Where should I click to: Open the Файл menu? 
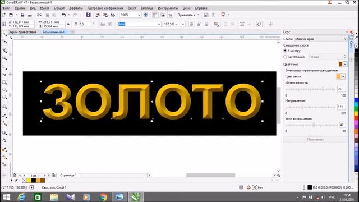pos(6,8)
